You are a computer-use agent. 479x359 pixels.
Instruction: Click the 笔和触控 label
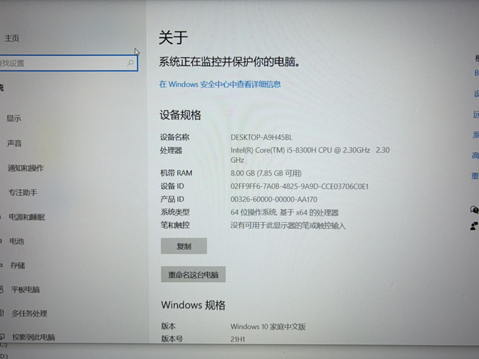pyautogui.click(x=175, y=225)
